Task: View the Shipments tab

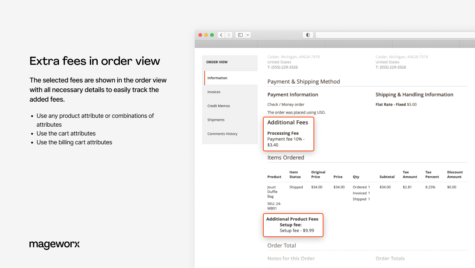Action: coord(216,120)
